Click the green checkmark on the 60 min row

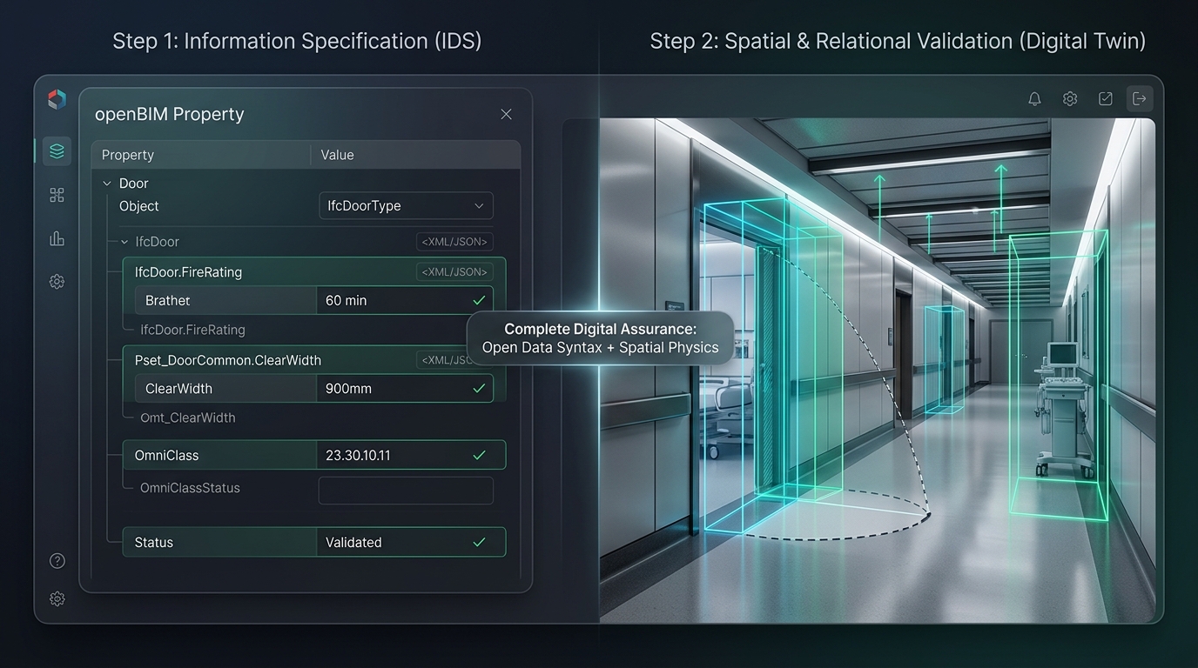coord(479,300)
